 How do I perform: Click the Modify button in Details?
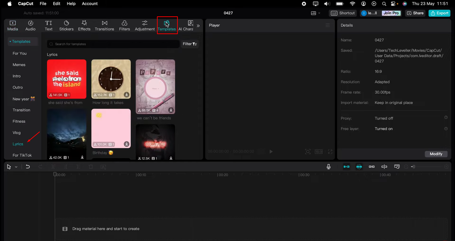[436, 154]
